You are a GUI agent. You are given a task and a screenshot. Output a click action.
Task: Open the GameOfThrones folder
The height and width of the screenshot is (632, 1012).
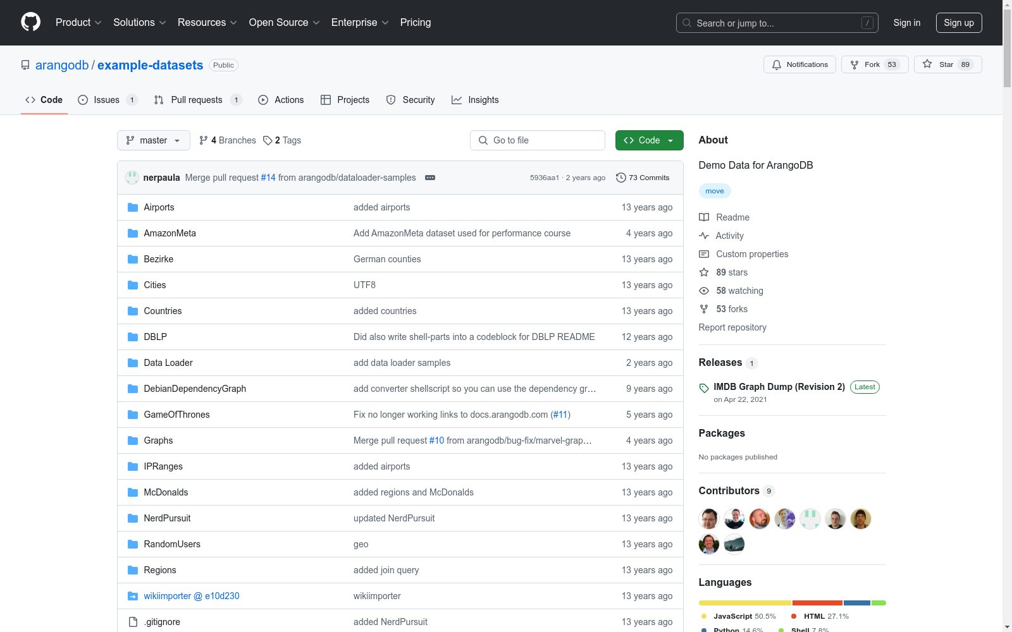(x=176, y=415)
